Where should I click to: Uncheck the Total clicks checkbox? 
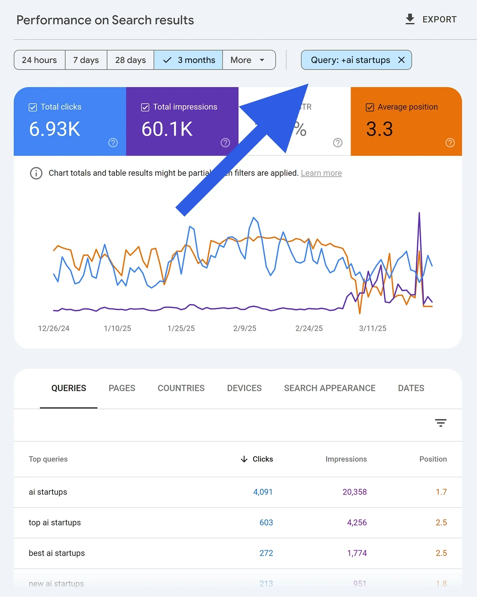pos(32,107)
